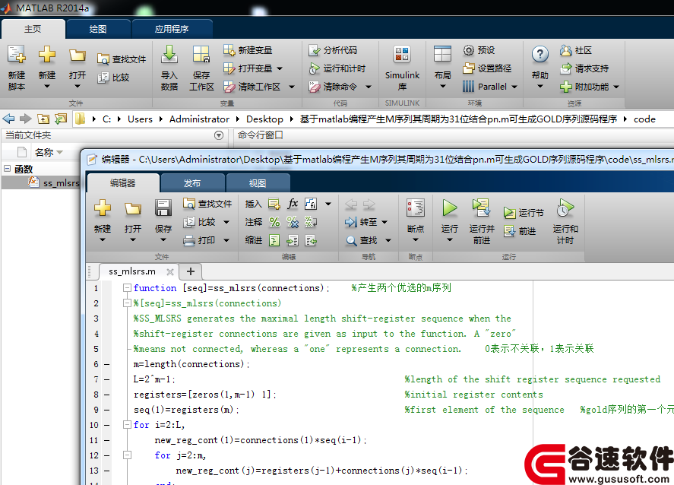Open the Community link icon
Viewport: 674px width, 485px height.
coord(565,50)
